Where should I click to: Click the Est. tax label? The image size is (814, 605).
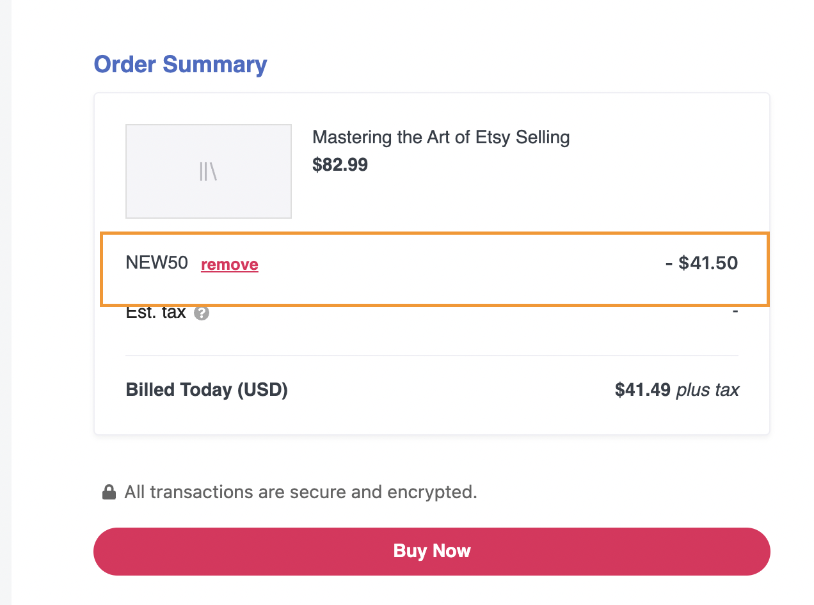pyautogui.click(x=156, y=313)
